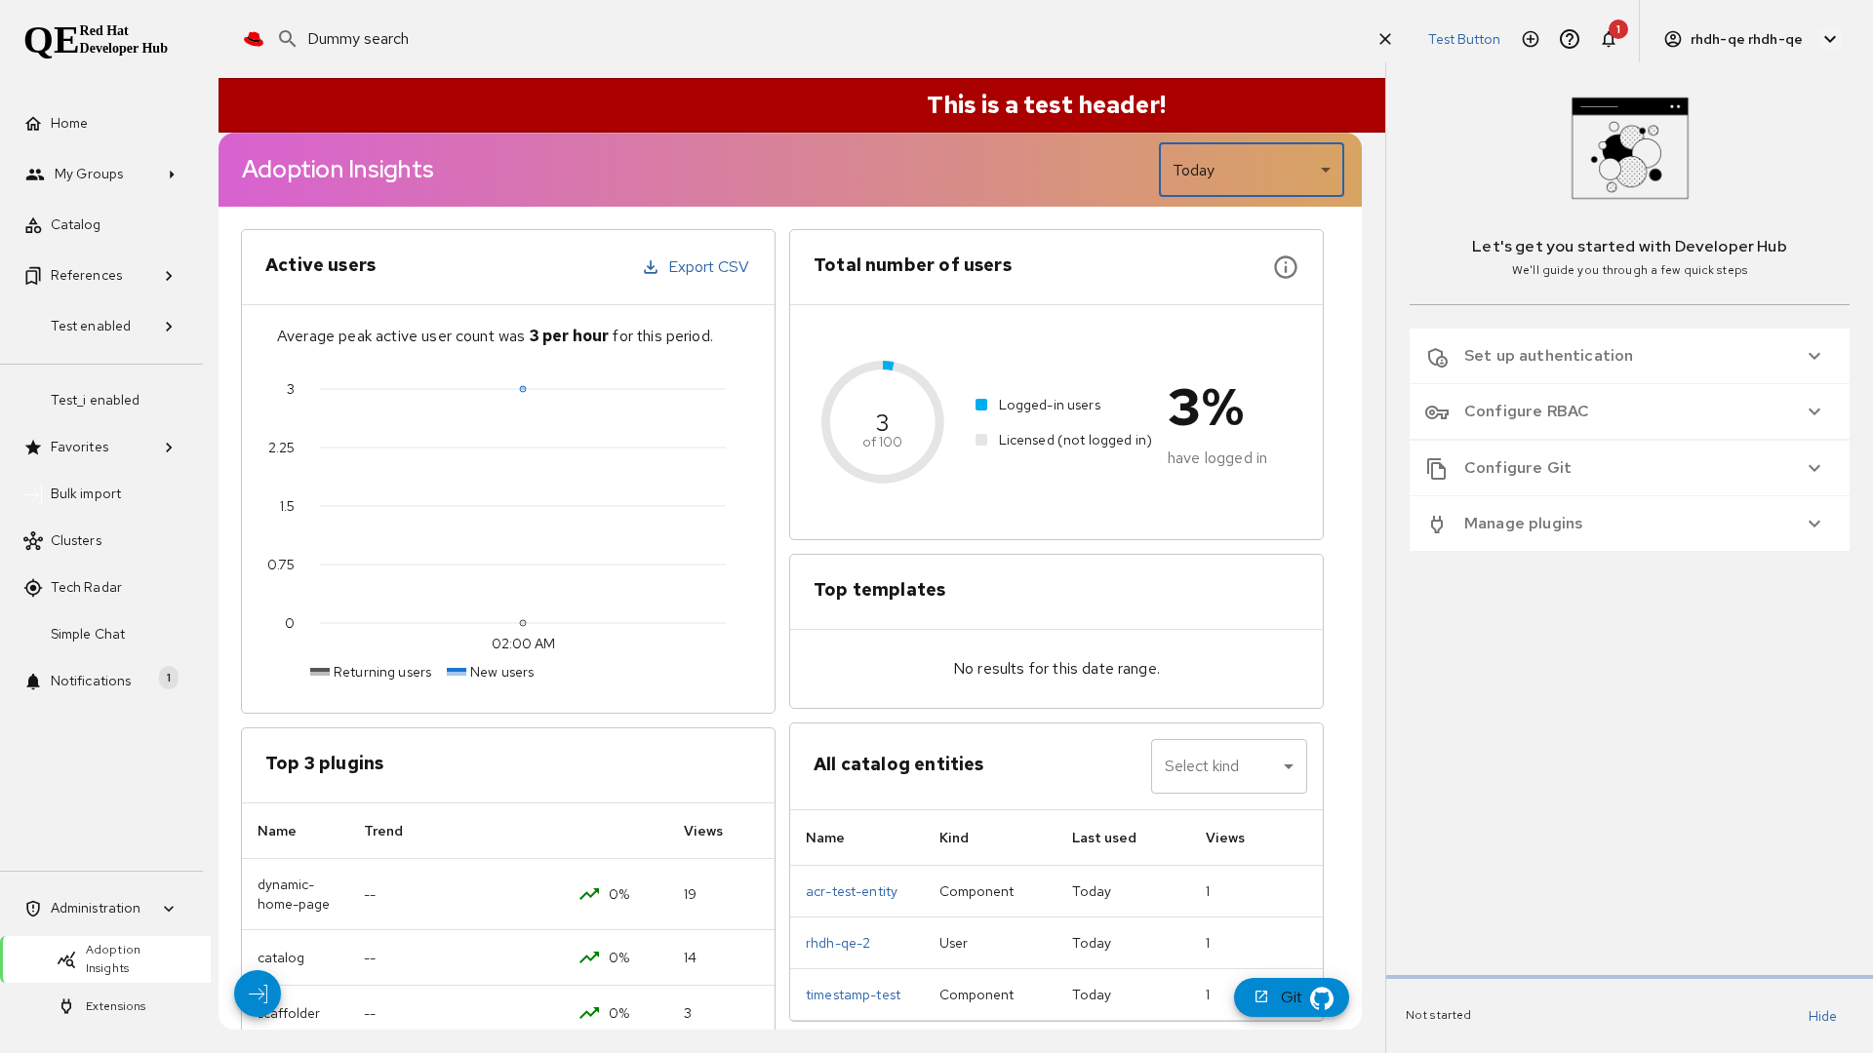Go to Catalog in sidebar
The image size is (1873, 1053).
click(75, 224)
